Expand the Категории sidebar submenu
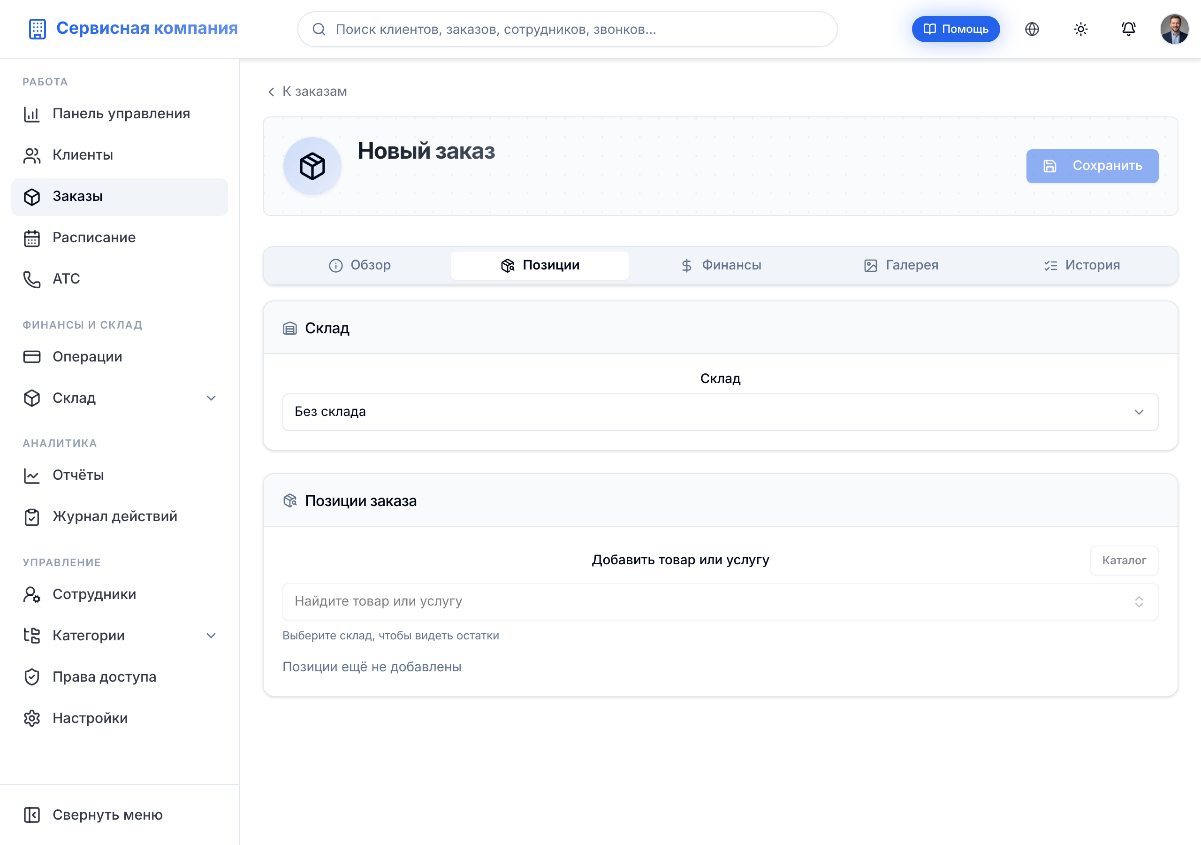 point(119,636)
